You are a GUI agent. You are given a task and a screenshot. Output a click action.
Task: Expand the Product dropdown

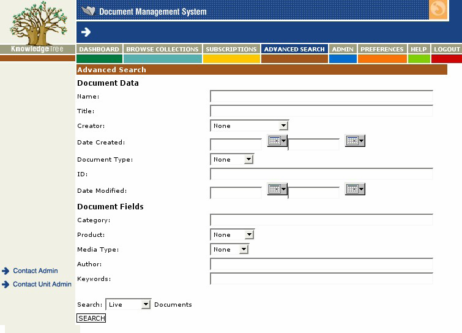click(232, 234)
